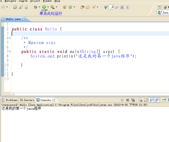Screen dimensions: 169x142
Task: Click the greyed Terminate square in console
Action: point(122,100)
